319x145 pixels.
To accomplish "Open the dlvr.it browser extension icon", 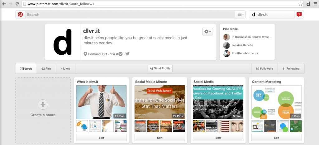I will tap(308, 4).
